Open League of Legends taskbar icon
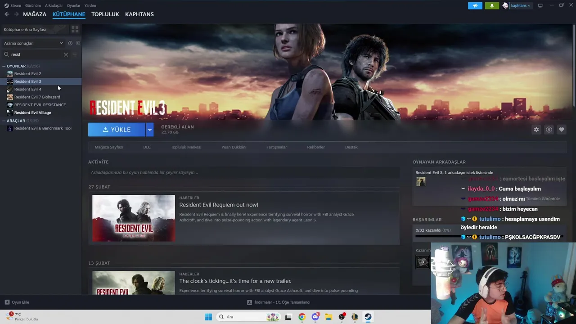The image size is (576, 324). pyautogui.click(x=355, y=317)
